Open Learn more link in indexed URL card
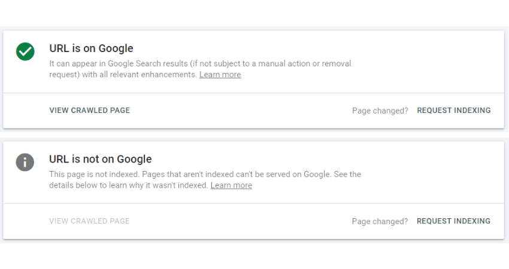This screenshot has height=269, width=509. [220, 75]
